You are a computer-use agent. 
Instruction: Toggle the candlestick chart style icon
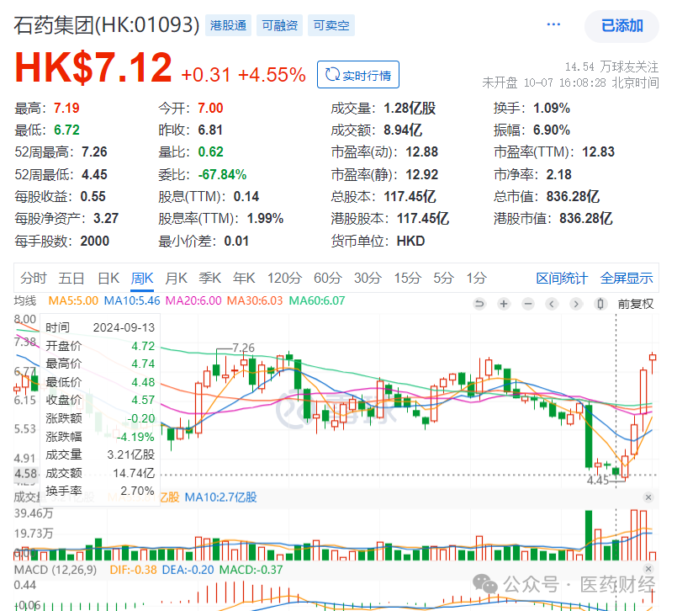coord(600,304)
